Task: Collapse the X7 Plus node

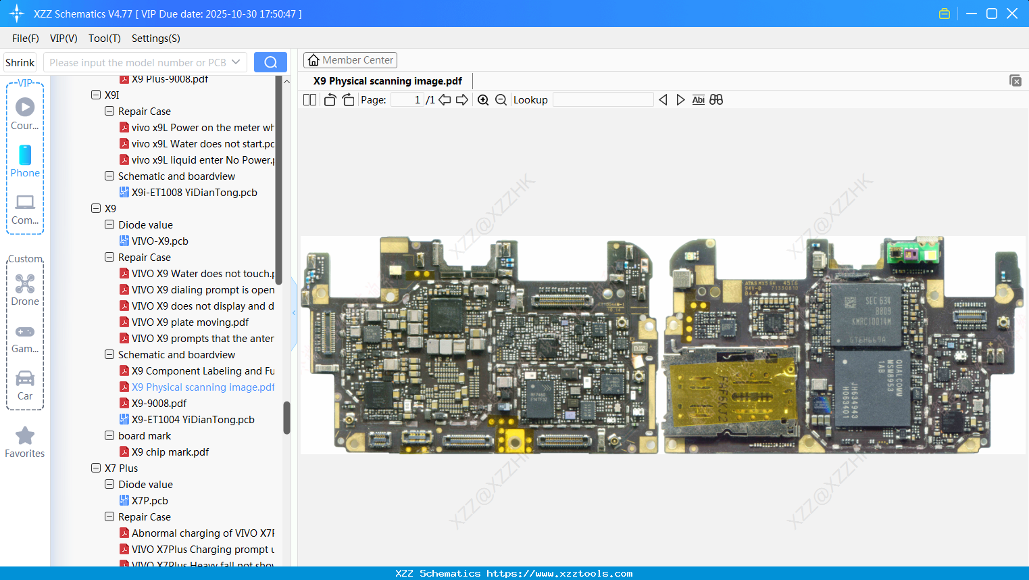Action: 96,468
